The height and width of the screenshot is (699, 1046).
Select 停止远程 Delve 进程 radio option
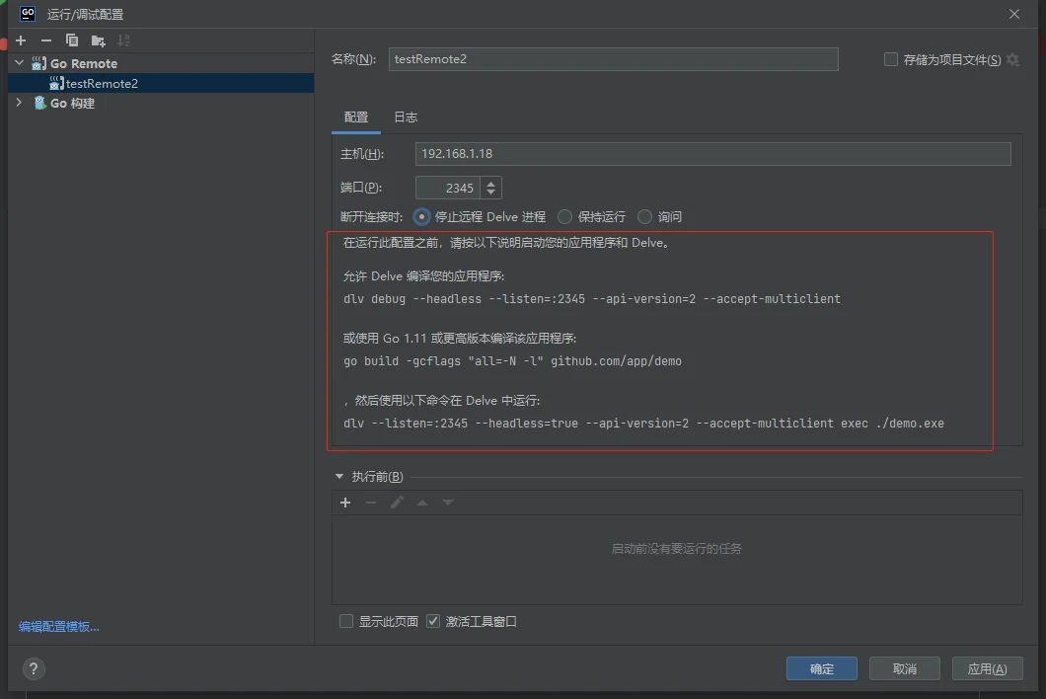pos(421,216)
